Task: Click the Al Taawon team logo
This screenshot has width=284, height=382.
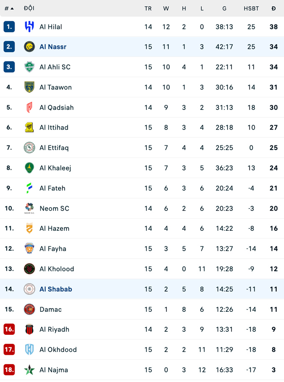Action: coord(29,87)
